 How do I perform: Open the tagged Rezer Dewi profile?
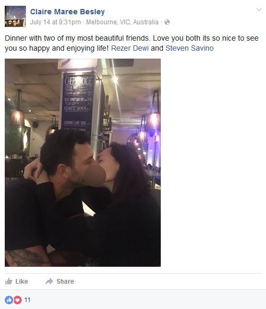[x=130, y=48]
